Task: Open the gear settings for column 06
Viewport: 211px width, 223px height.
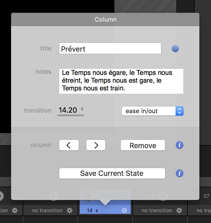Action: [x=179, y=211]
